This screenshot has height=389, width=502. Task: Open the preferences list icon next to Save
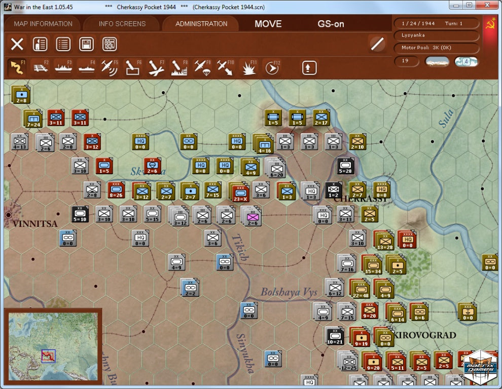(x=63, y=44)
